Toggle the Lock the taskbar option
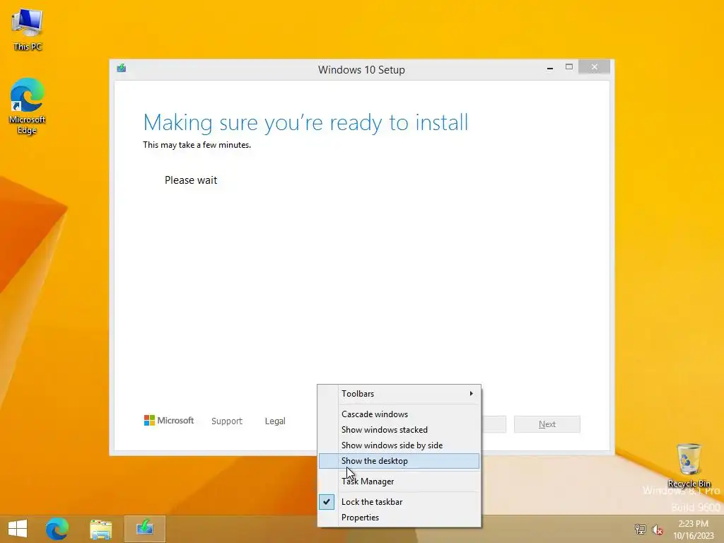This screenshot has width=724, height=543. [x=399, y=501]
